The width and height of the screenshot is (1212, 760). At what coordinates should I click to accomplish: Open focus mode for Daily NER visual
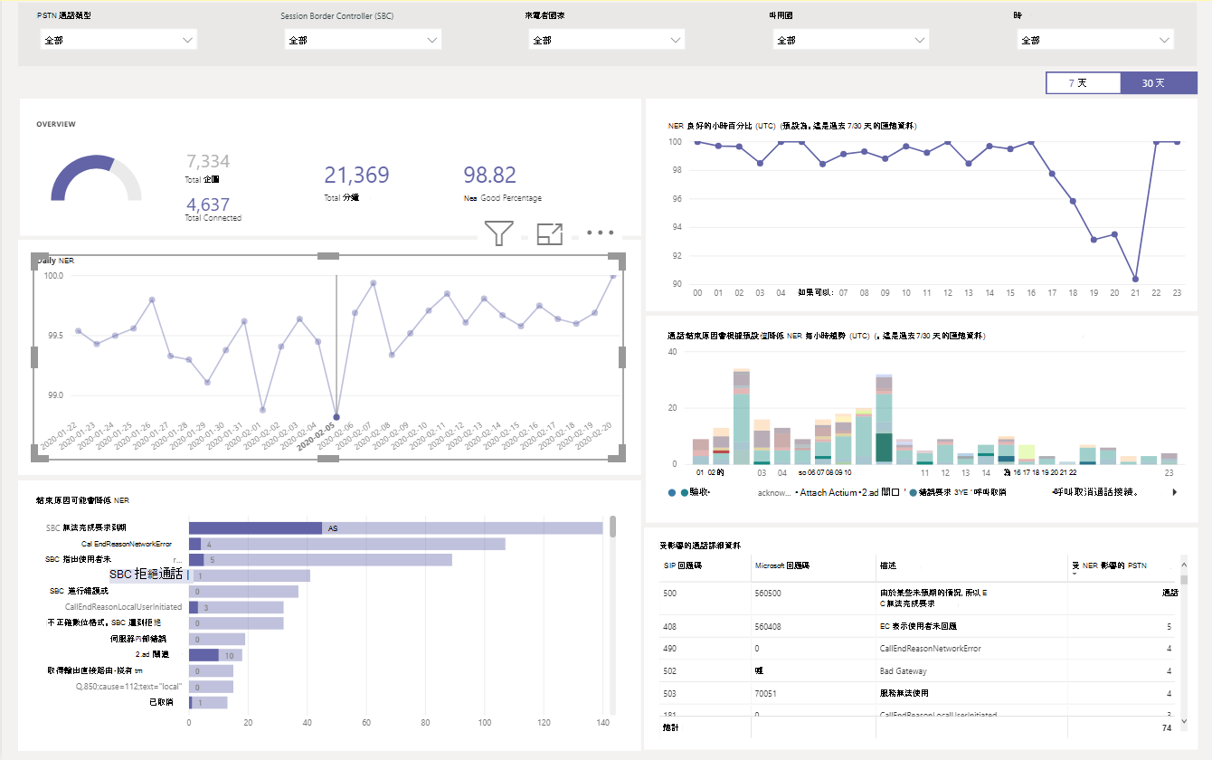coord(549,233)
